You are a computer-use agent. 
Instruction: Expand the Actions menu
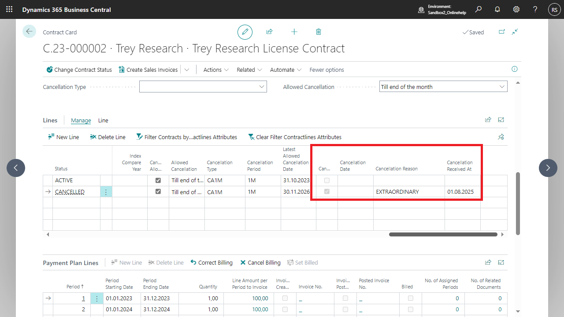pos(216,70)
